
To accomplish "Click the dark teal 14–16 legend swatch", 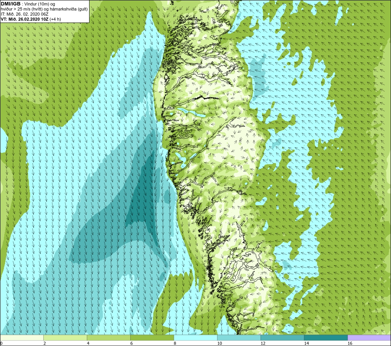I will click(x=325, y=337).
